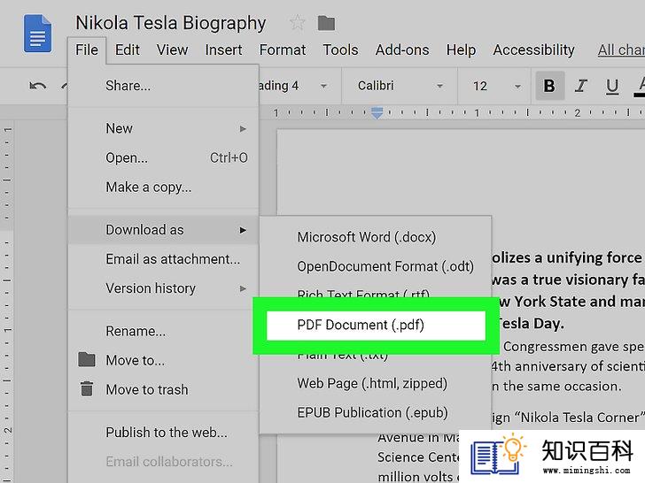Expand the New submenu arrow

[x=243, y=128]
